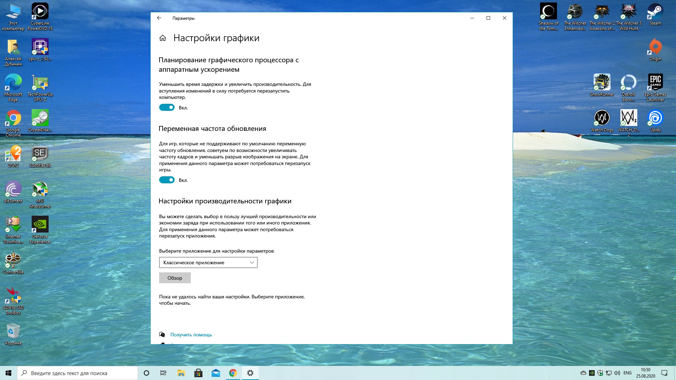Viewport: 676px width, 380px height.
Task: Expand классическое приложение dropdown menu
Action: 208,262
